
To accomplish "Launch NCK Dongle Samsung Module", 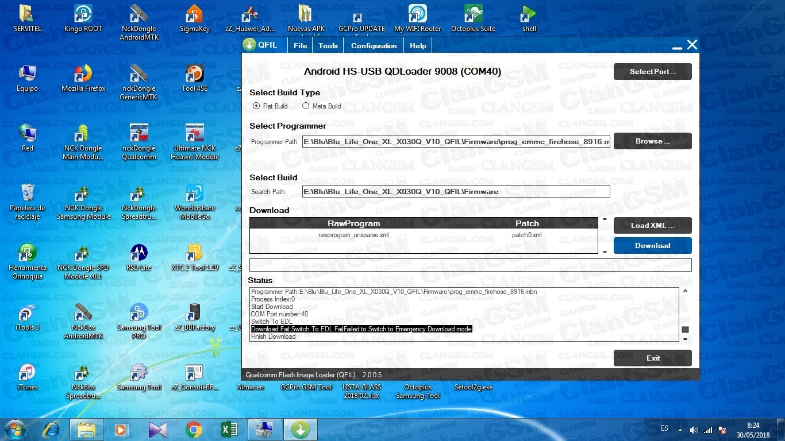I will [83, 202].
